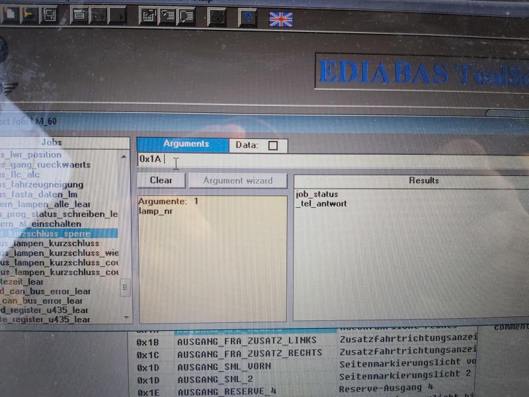Click the Results panel header
The image size is (529, 397).
click(411, 181)
